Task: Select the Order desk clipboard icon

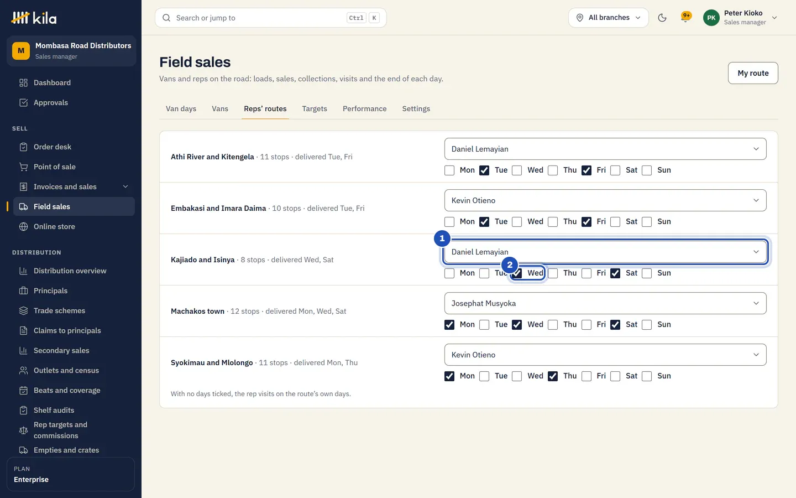Action: [x=23, y=147]
